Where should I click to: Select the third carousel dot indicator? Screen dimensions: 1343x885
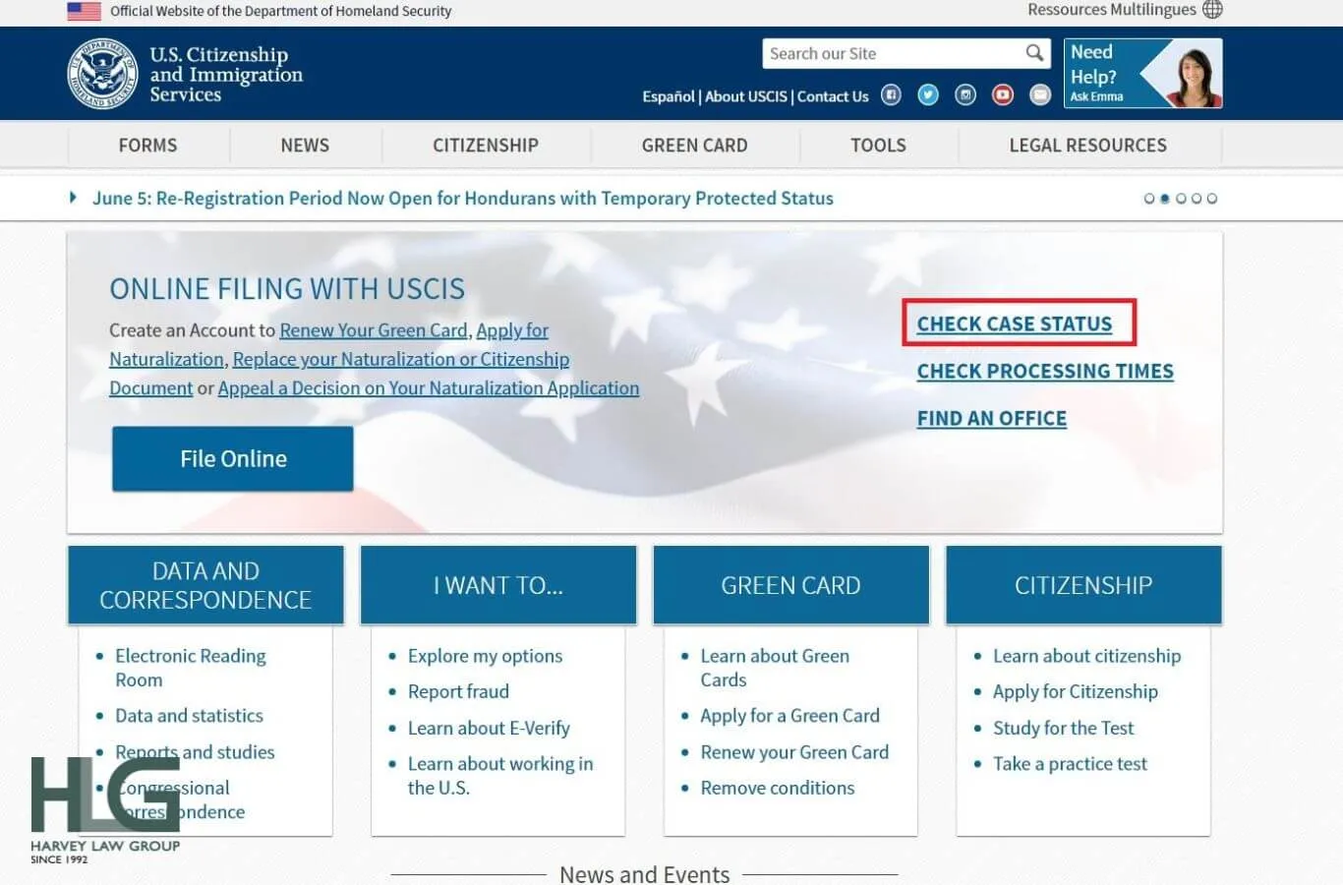[1181, 199]
